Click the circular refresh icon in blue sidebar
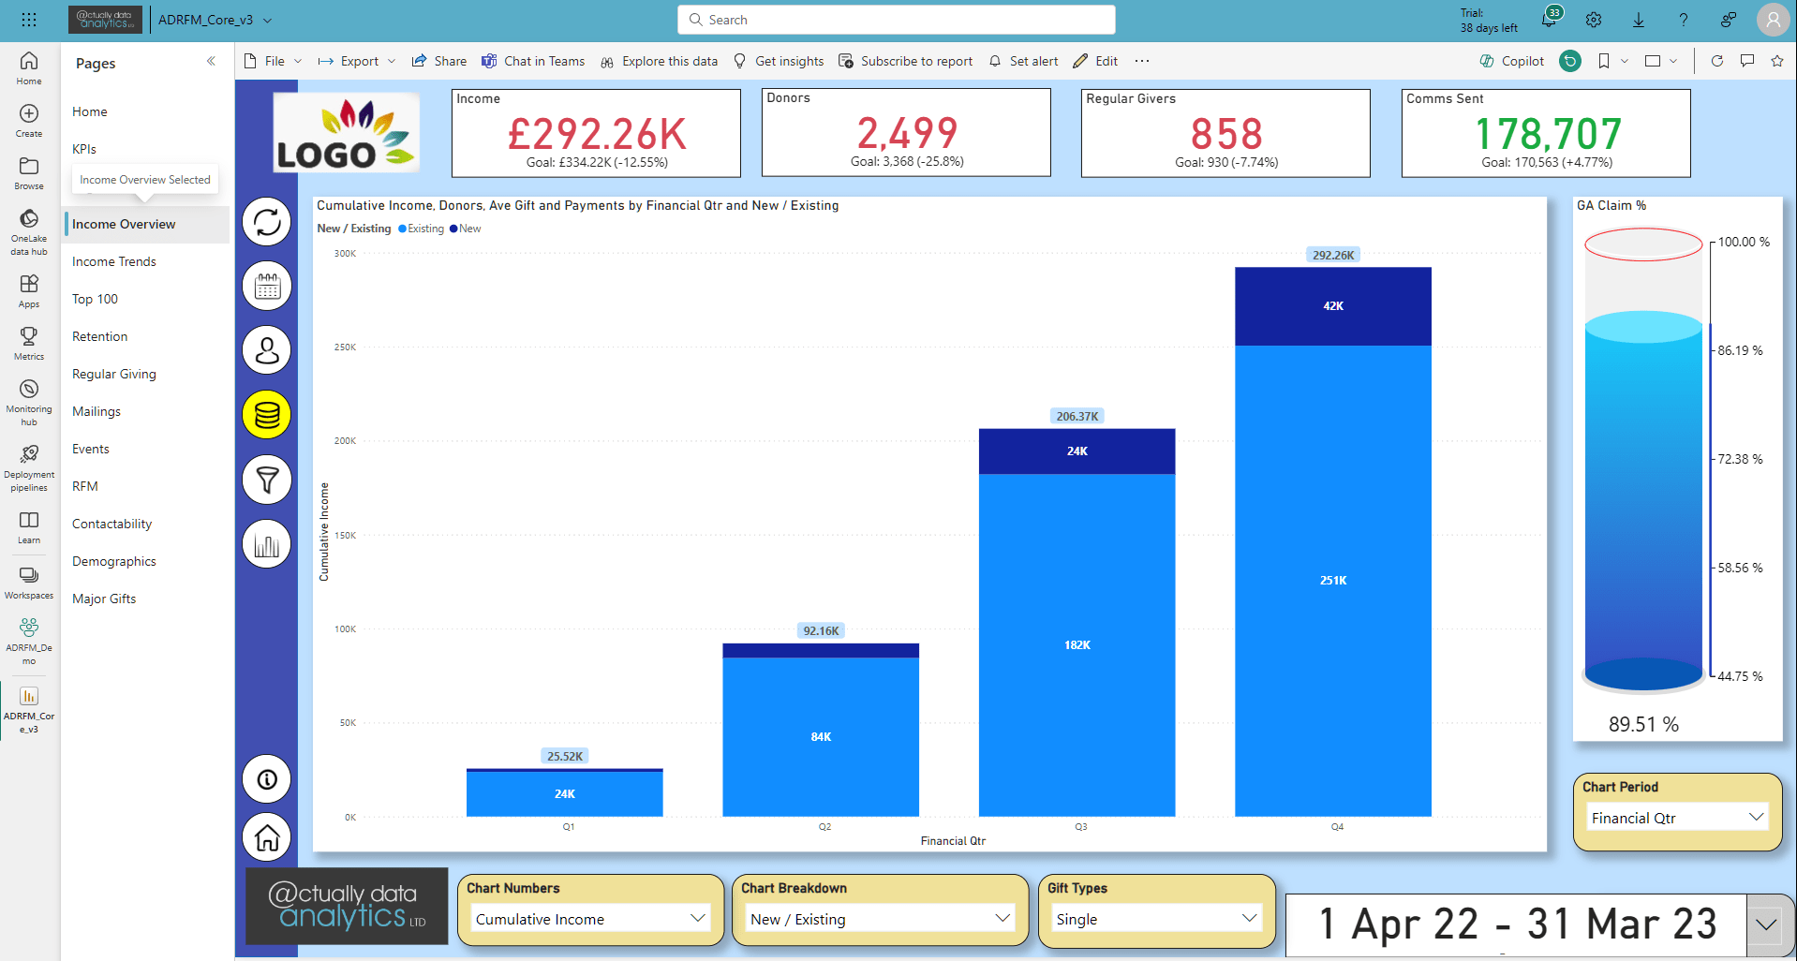The width and height of the screenshot is (1797, 961). coord(267,222)
